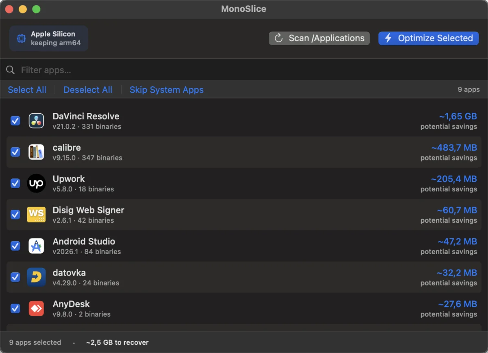Screen dimensions: 488x353
Task: Uncheck the calibre checkbox
Action: [15, 152]
